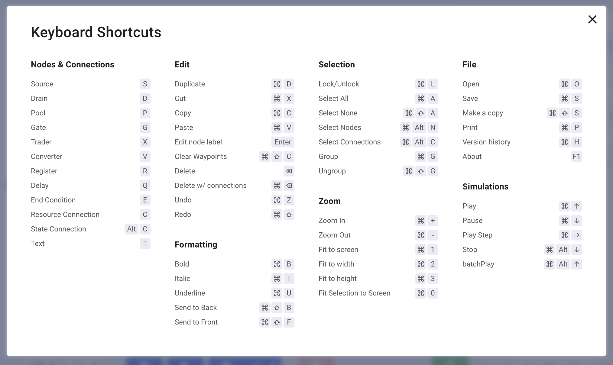Click the V key badge for Converter
Viewport: 613px width, 365px height.
click(x=145, y=157)
